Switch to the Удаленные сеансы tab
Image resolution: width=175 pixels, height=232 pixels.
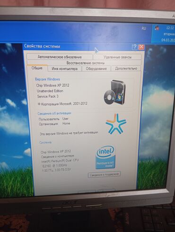117,57
